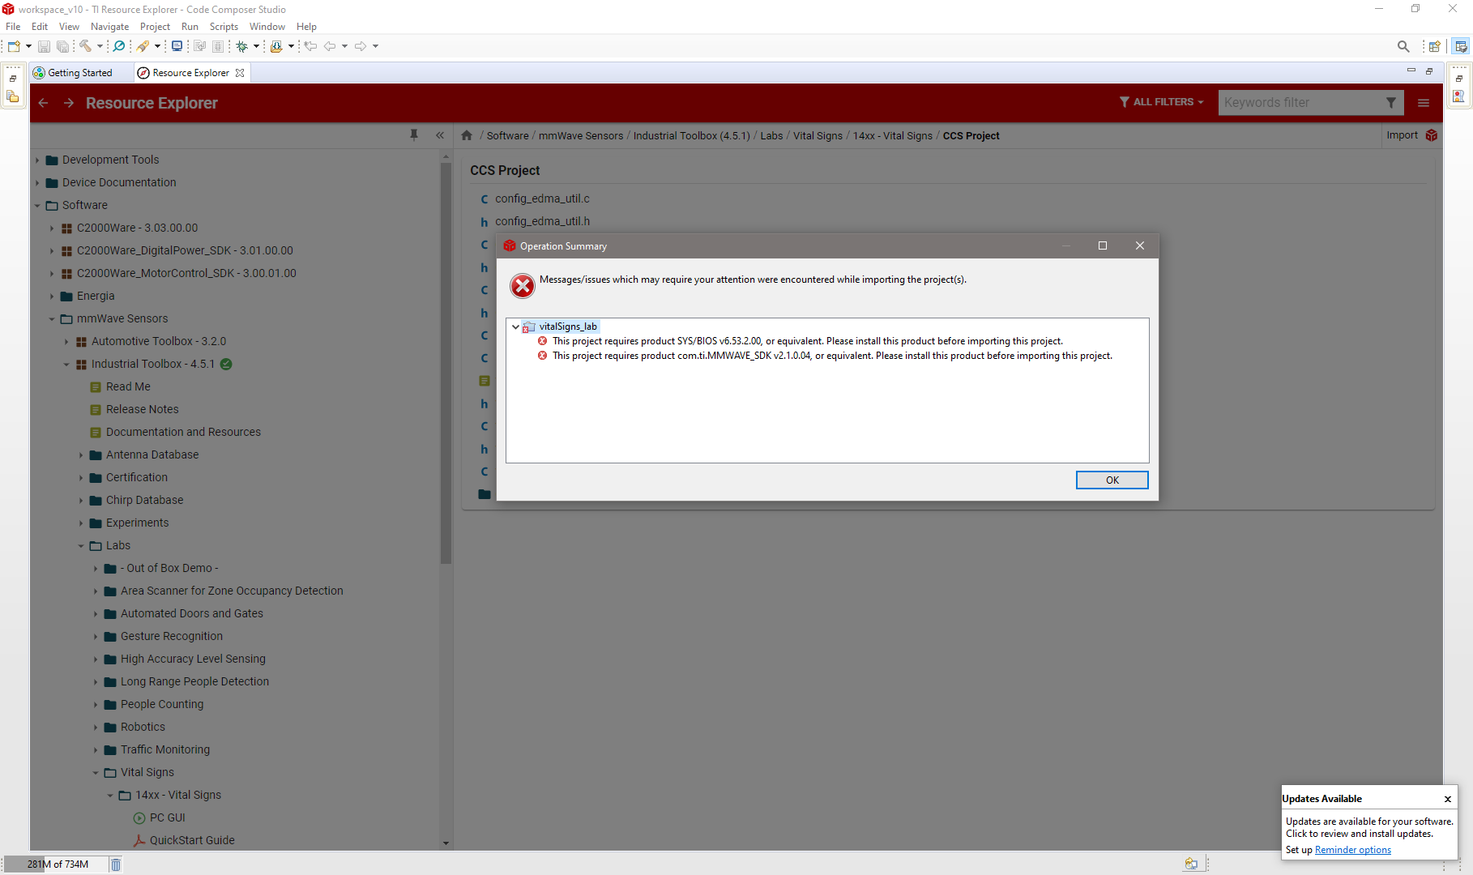1473x875 pixels.
Task: Open the ALL FILTERS dropdown
Action: click(1162, 102)
